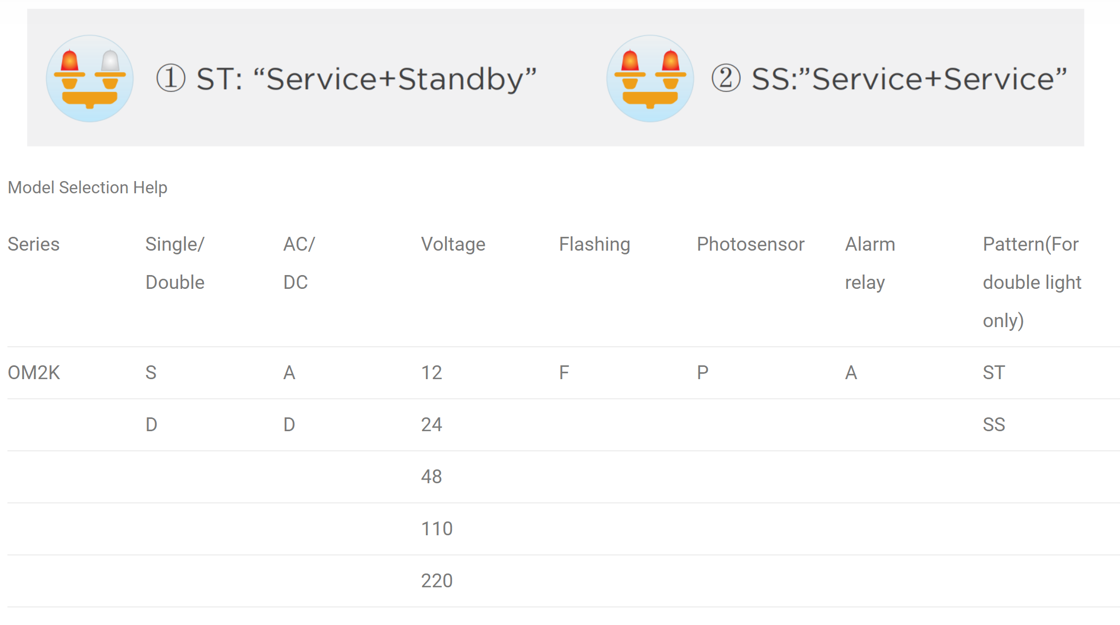Click the SS:"Service+Service" caption text
The height and width of the screenshot is (625, 1120).
click(909, 79)
